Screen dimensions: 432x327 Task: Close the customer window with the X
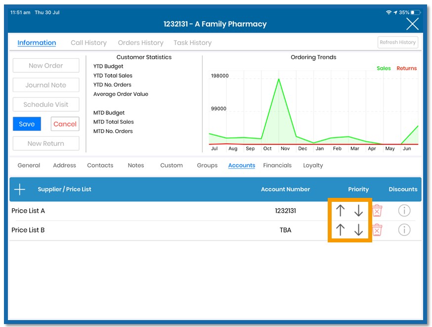click(412, 24)
